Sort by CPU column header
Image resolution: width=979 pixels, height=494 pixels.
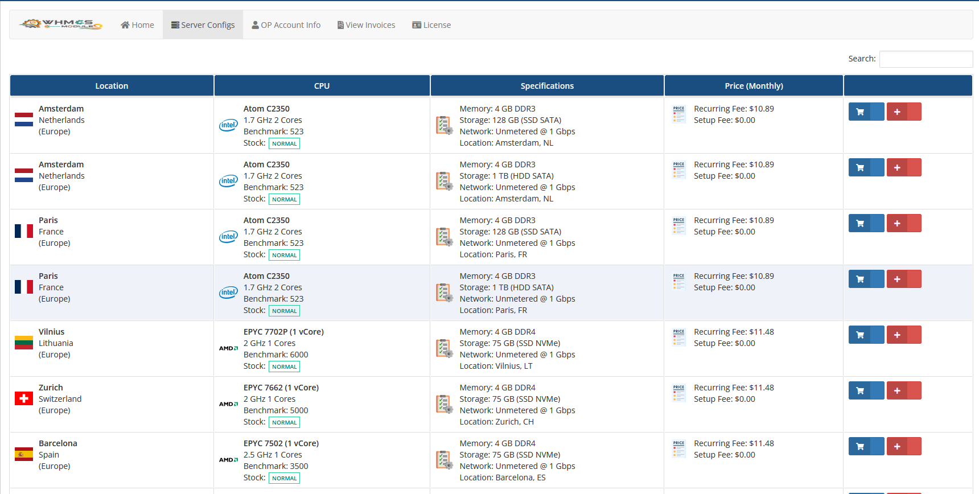(322, 86)
